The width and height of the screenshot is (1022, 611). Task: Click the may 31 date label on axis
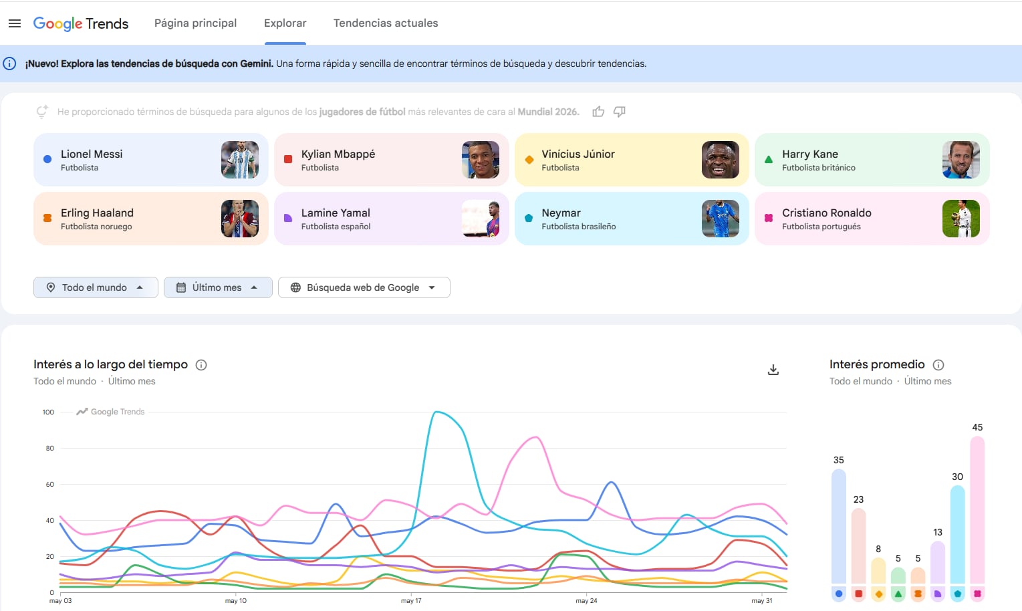tap(762, 601)
